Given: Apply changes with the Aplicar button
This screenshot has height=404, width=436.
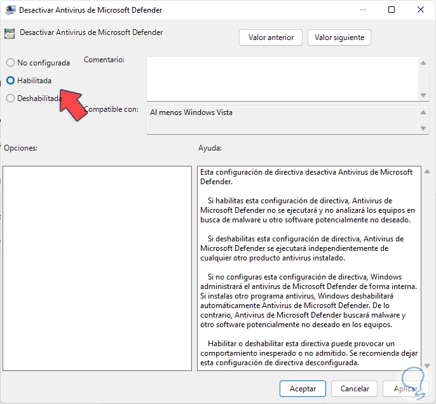Looking at the screenshot, I should [405, 389].
